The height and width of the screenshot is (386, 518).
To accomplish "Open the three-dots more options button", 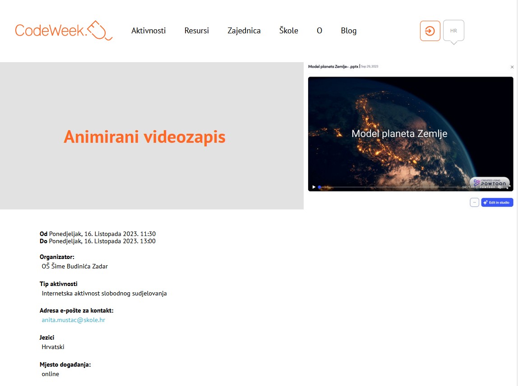I will click(474, 202).
